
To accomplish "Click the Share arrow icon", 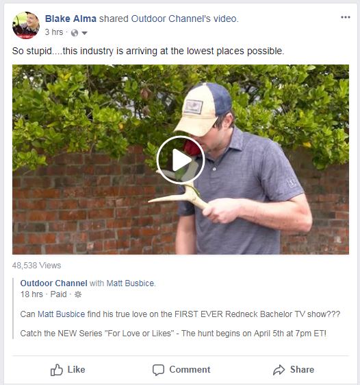I will (279, 370).
